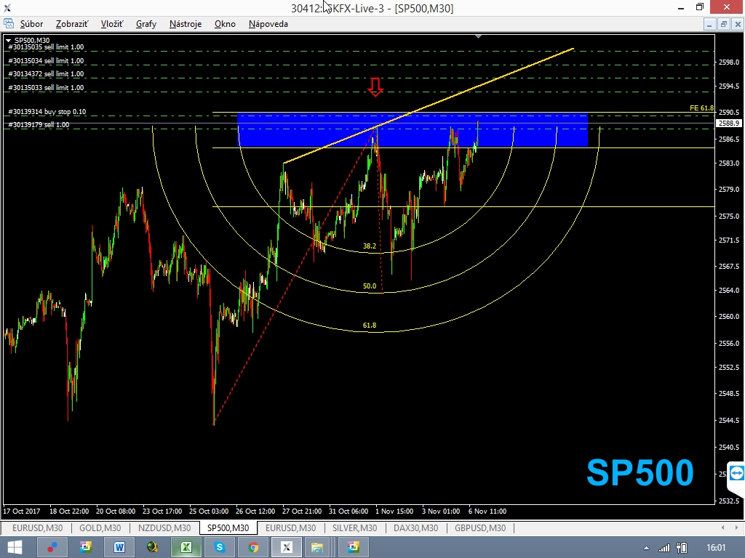Click the FE 61.8 Fibonacci expansion label
Viewport: 745px width, 558px height.
(x=701, y=108)
